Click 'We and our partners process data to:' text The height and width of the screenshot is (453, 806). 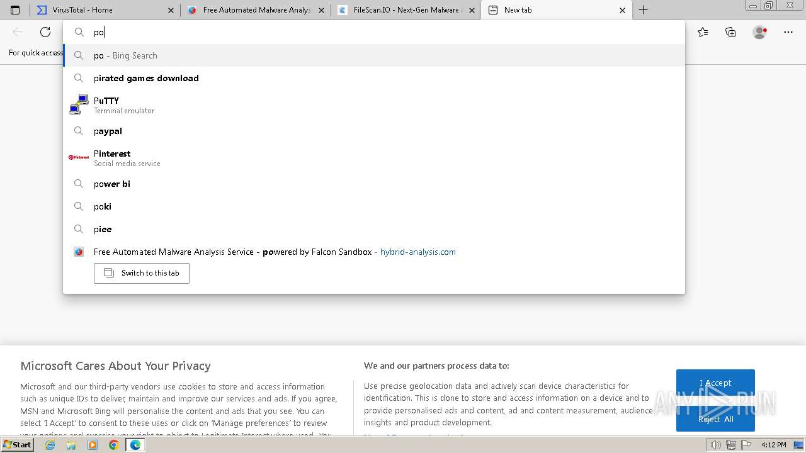(436, 366)
